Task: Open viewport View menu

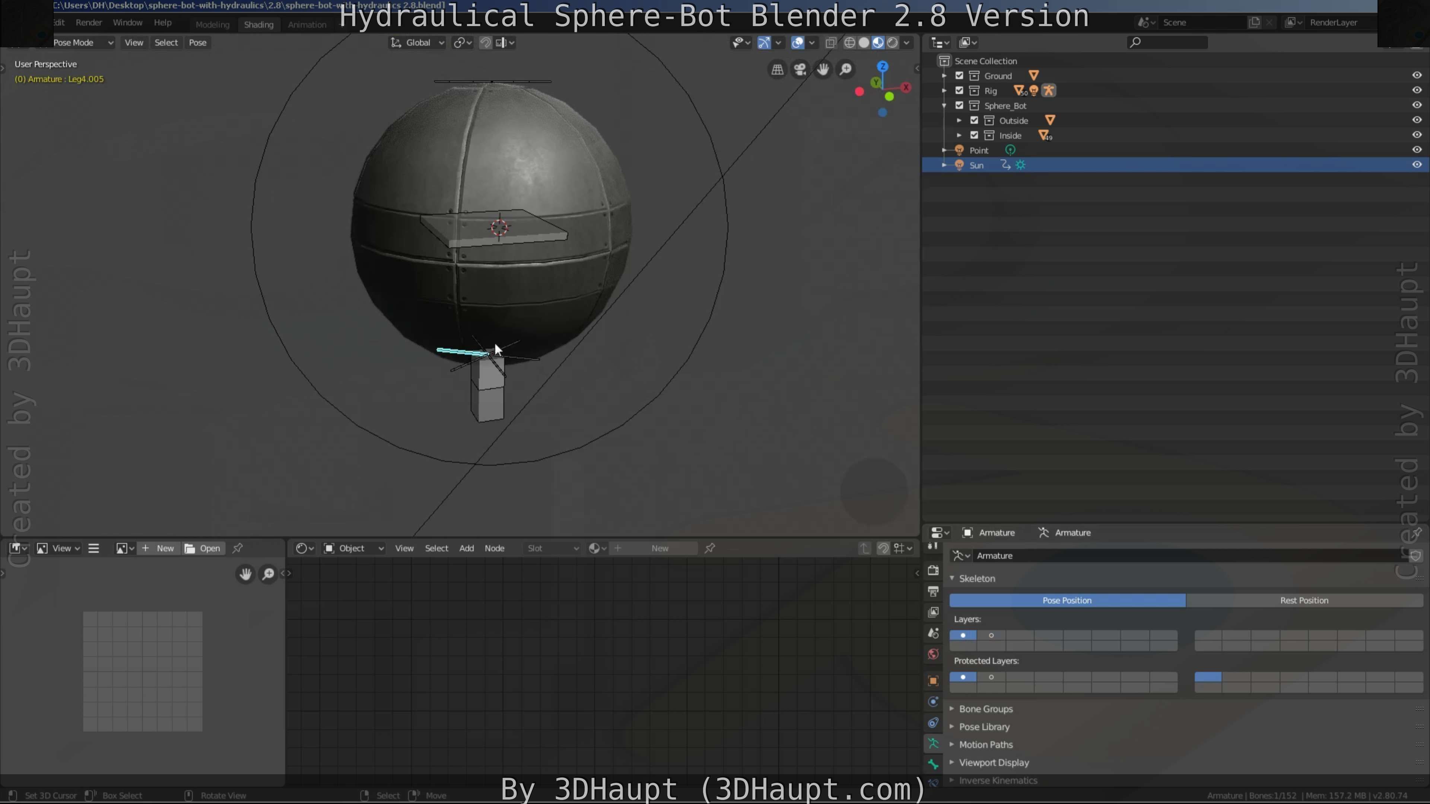Action: (134, 43)
